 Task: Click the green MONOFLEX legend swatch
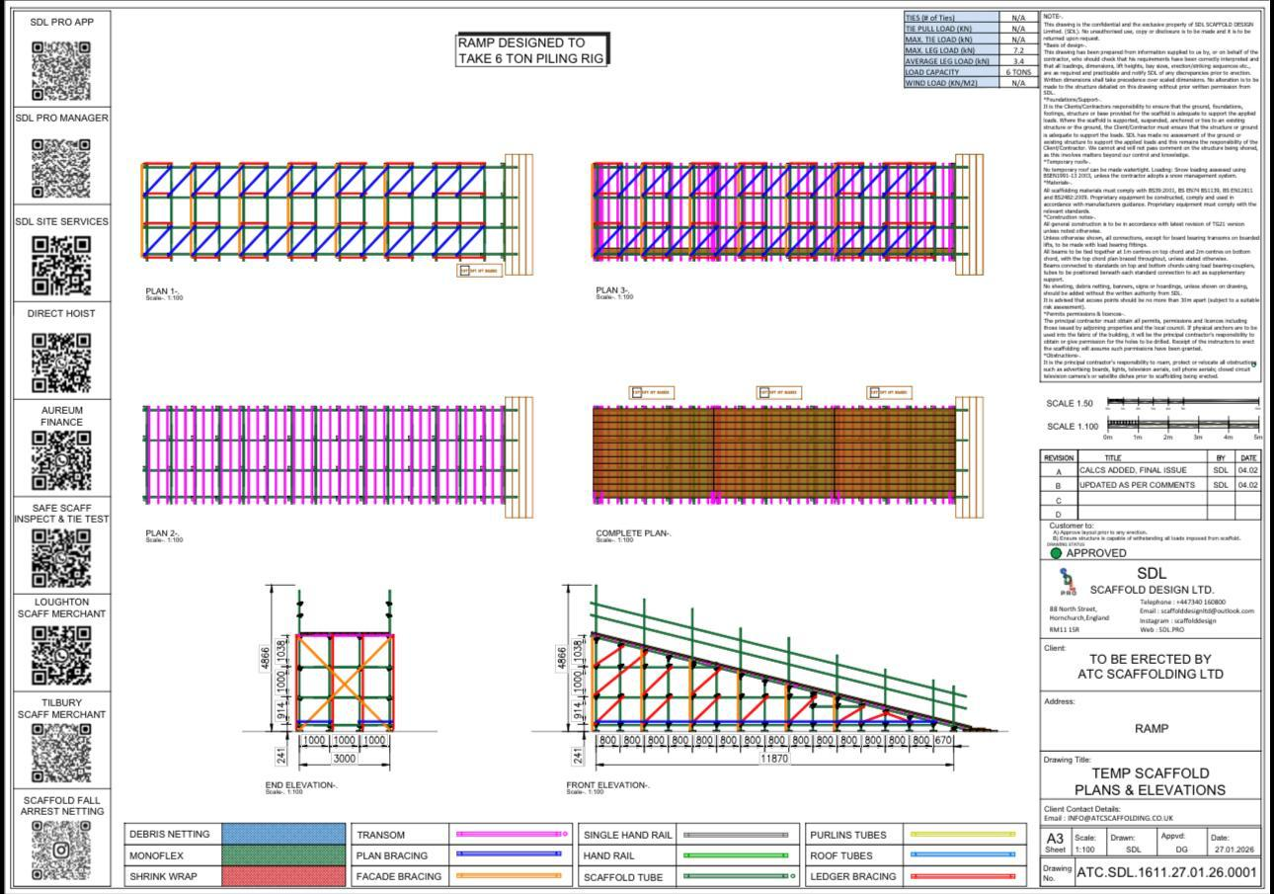284,855
